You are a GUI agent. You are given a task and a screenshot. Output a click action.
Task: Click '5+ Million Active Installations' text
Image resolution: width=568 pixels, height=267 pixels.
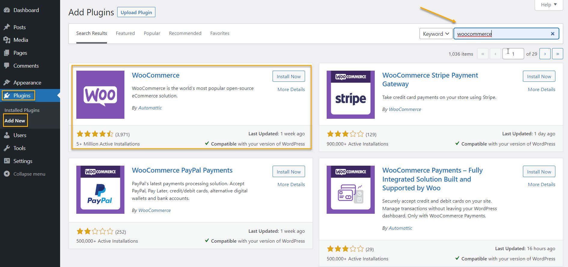pos(108,144)
